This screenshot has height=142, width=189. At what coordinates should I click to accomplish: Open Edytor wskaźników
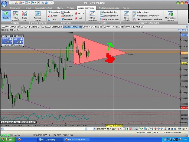(x=92, y=16)
